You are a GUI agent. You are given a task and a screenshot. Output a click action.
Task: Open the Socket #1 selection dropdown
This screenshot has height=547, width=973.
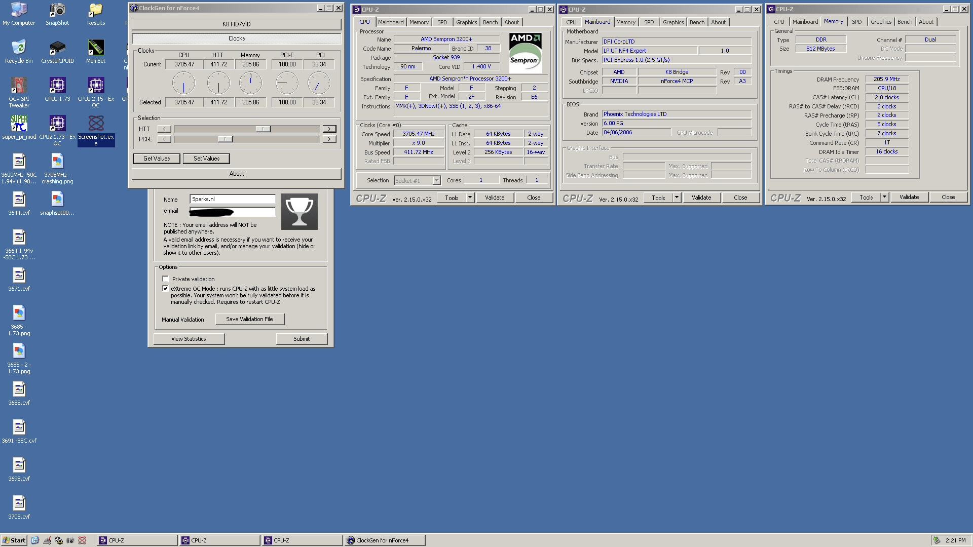pyautogui.click(x=418, y=181)
